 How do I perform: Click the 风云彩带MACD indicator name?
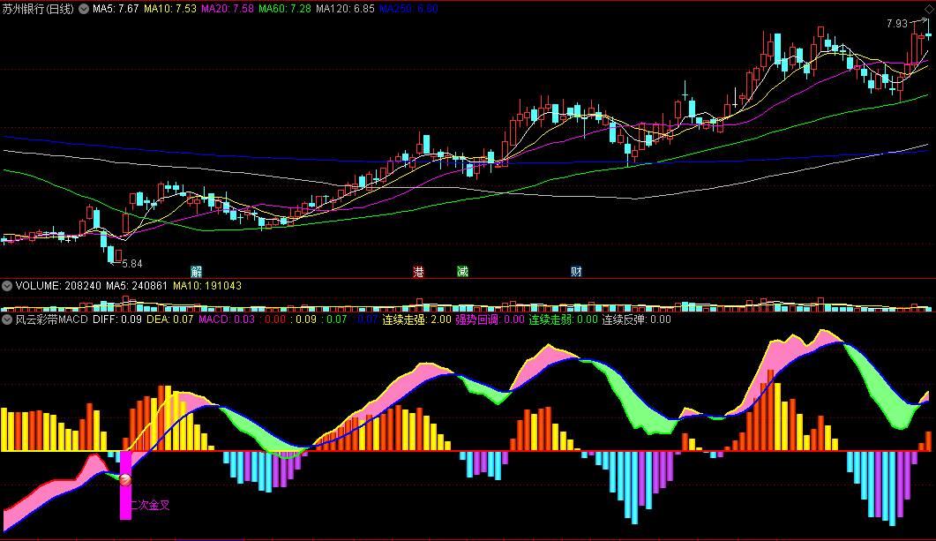tap(51, 319)
